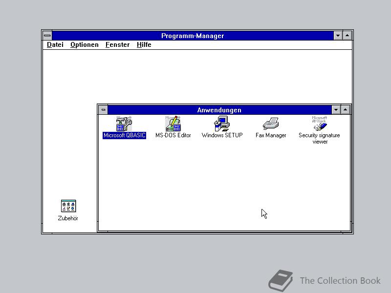The width and height of the screenshot is (391, 293).
Task: Click the Anwendungen title bar
Action: coord(219,110)
